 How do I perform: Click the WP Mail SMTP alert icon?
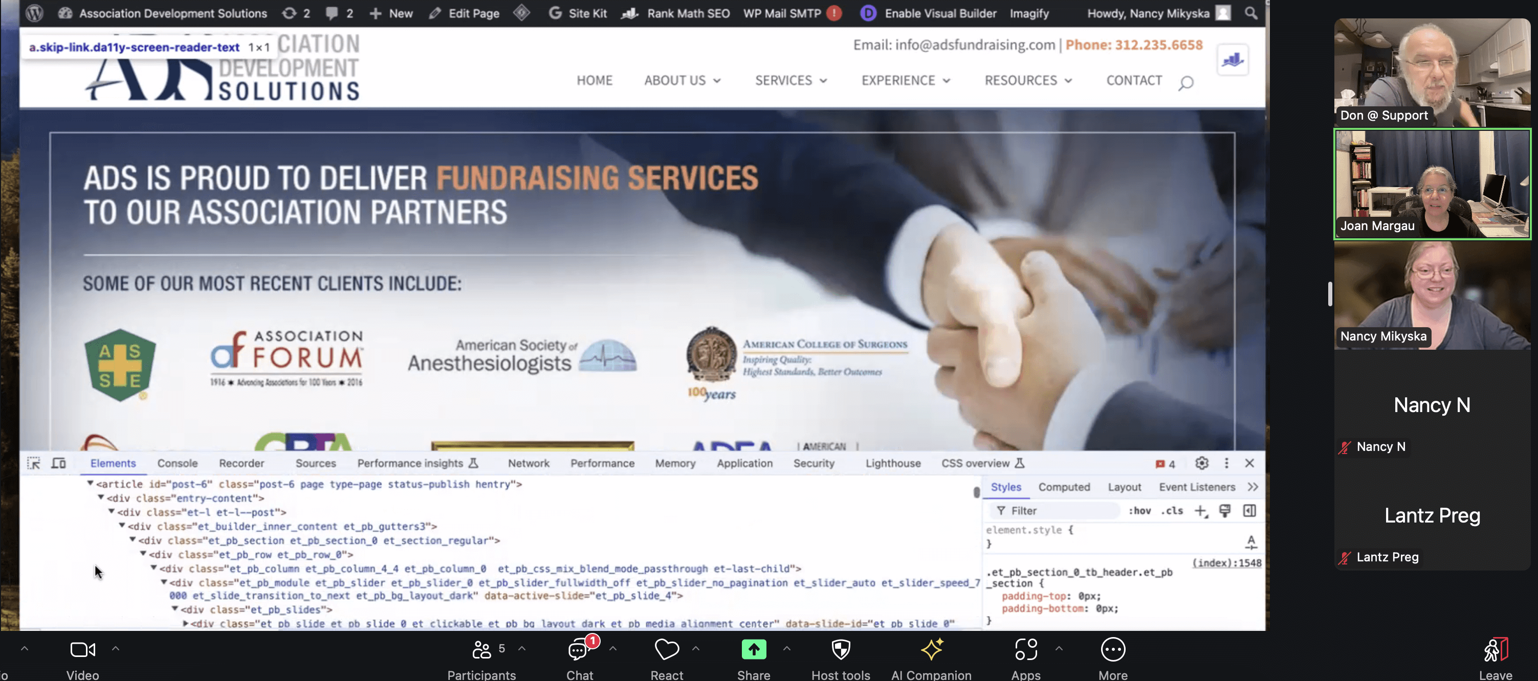(x=834, y=13)
